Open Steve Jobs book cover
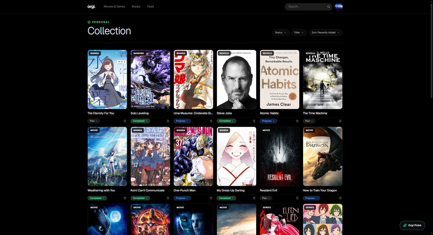The image size is (433, 235). click(x=236, y=80)
